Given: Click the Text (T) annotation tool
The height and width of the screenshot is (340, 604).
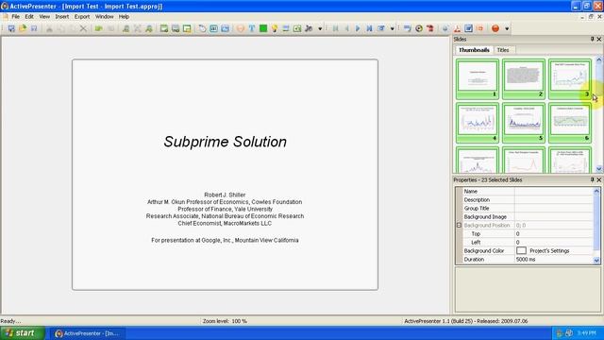Looking at the screenshot, I should [252, 28].
